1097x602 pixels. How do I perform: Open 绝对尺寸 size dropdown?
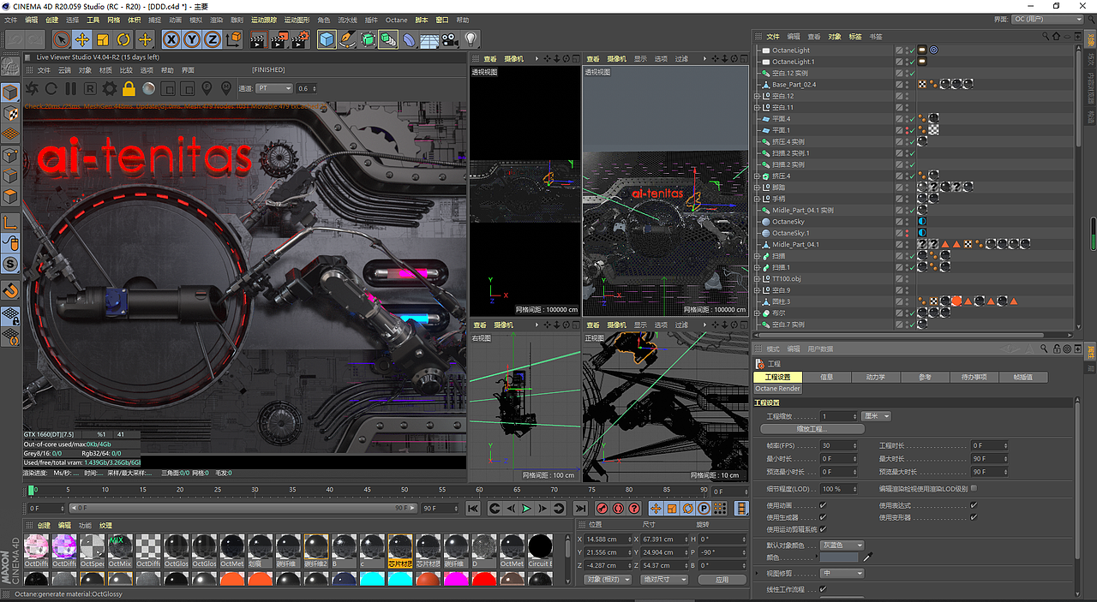tap(665, 580)
